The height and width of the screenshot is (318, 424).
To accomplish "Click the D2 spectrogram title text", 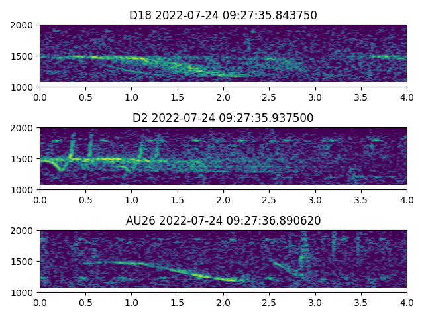I will [x=223, y=118].
